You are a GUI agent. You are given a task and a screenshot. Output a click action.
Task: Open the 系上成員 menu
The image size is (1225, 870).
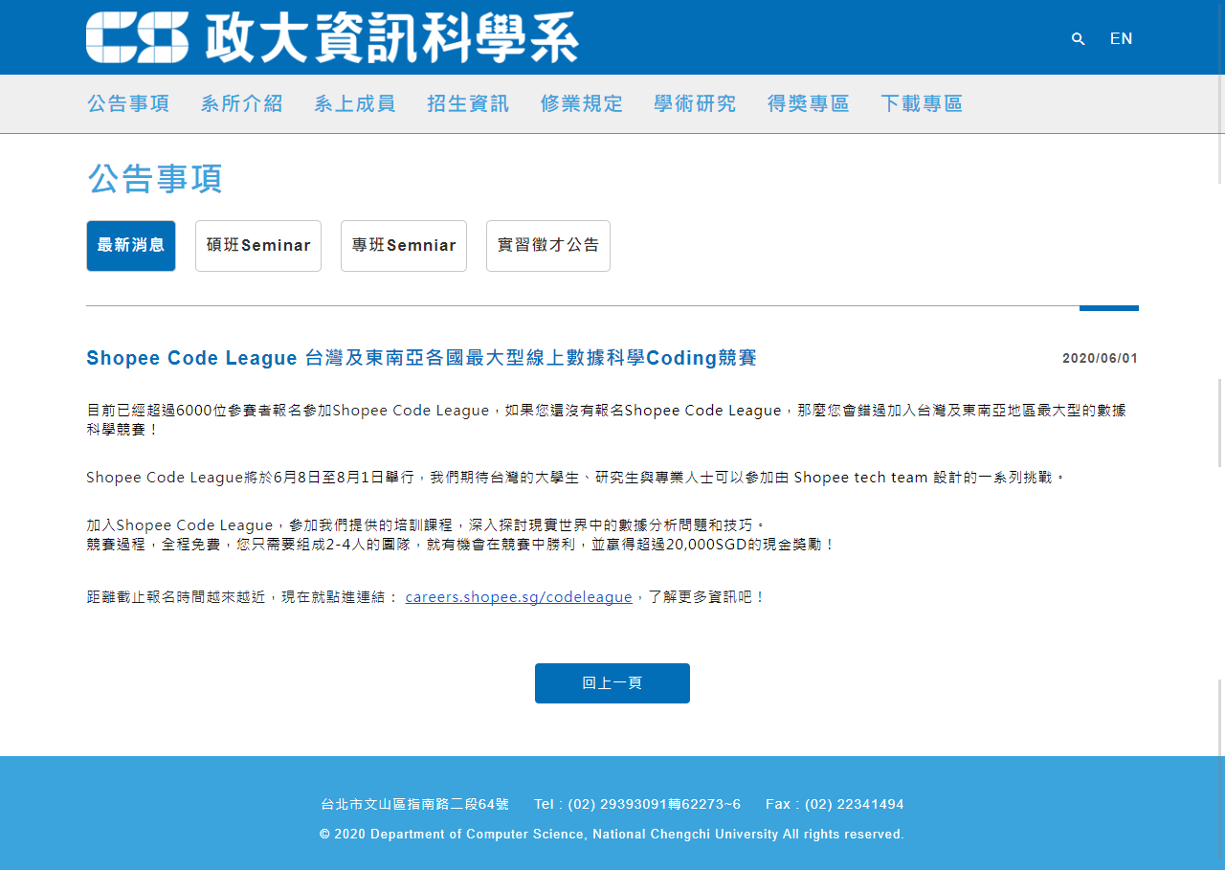point(355,104)
